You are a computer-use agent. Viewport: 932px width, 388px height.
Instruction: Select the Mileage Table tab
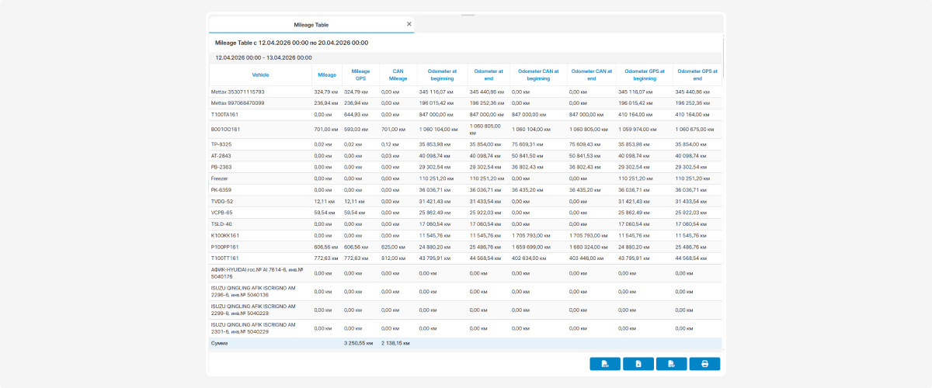coord(311,25)
